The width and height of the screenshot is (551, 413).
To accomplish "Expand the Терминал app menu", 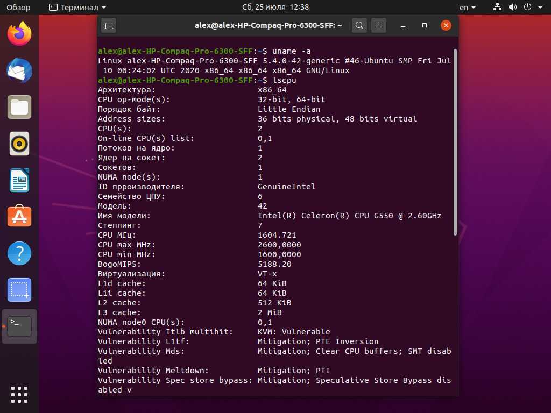I will click(x=77, y=7).
